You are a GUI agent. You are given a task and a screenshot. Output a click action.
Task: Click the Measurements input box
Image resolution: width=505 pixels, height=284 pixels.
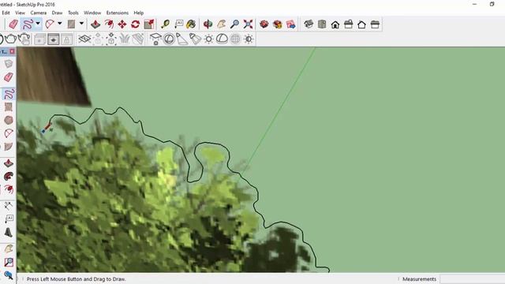click(472, 279)
